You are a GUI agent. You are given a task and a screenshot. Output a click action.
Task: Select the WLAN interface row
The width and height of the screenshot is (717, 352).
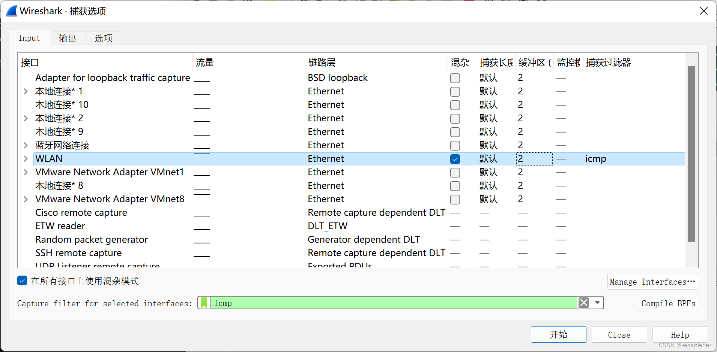(359, 159)
